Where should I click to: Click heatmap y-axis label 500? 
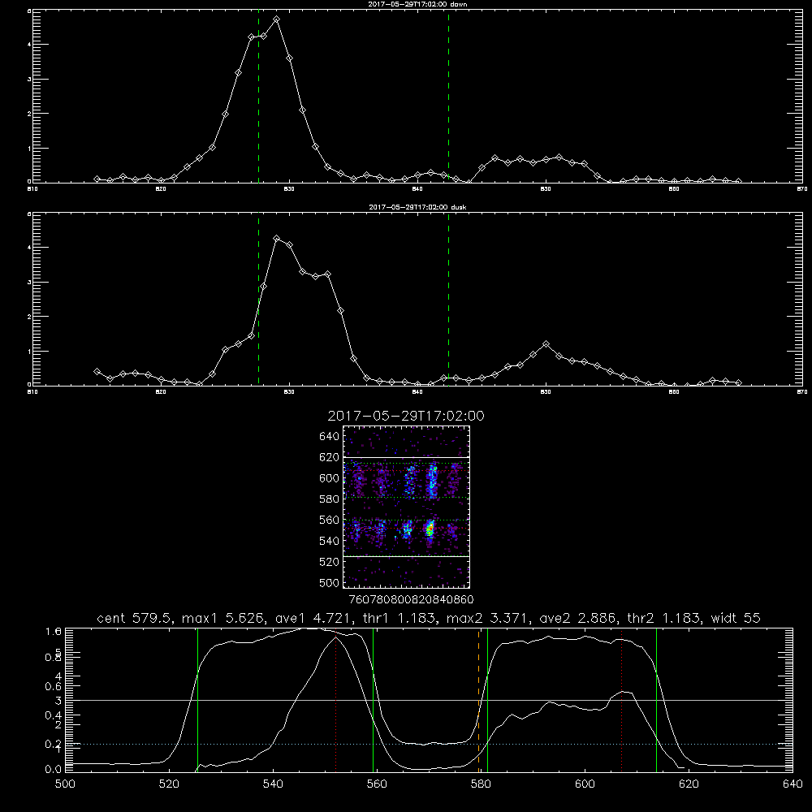[330, 582]
